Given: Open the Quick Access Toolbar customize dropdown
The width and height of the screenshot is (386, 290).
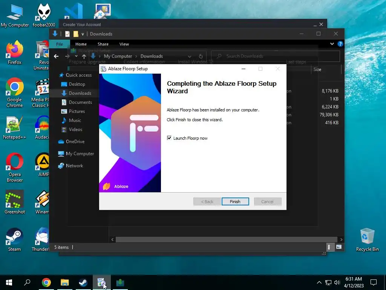Looking at the screenshot, I should coord(83,34).
